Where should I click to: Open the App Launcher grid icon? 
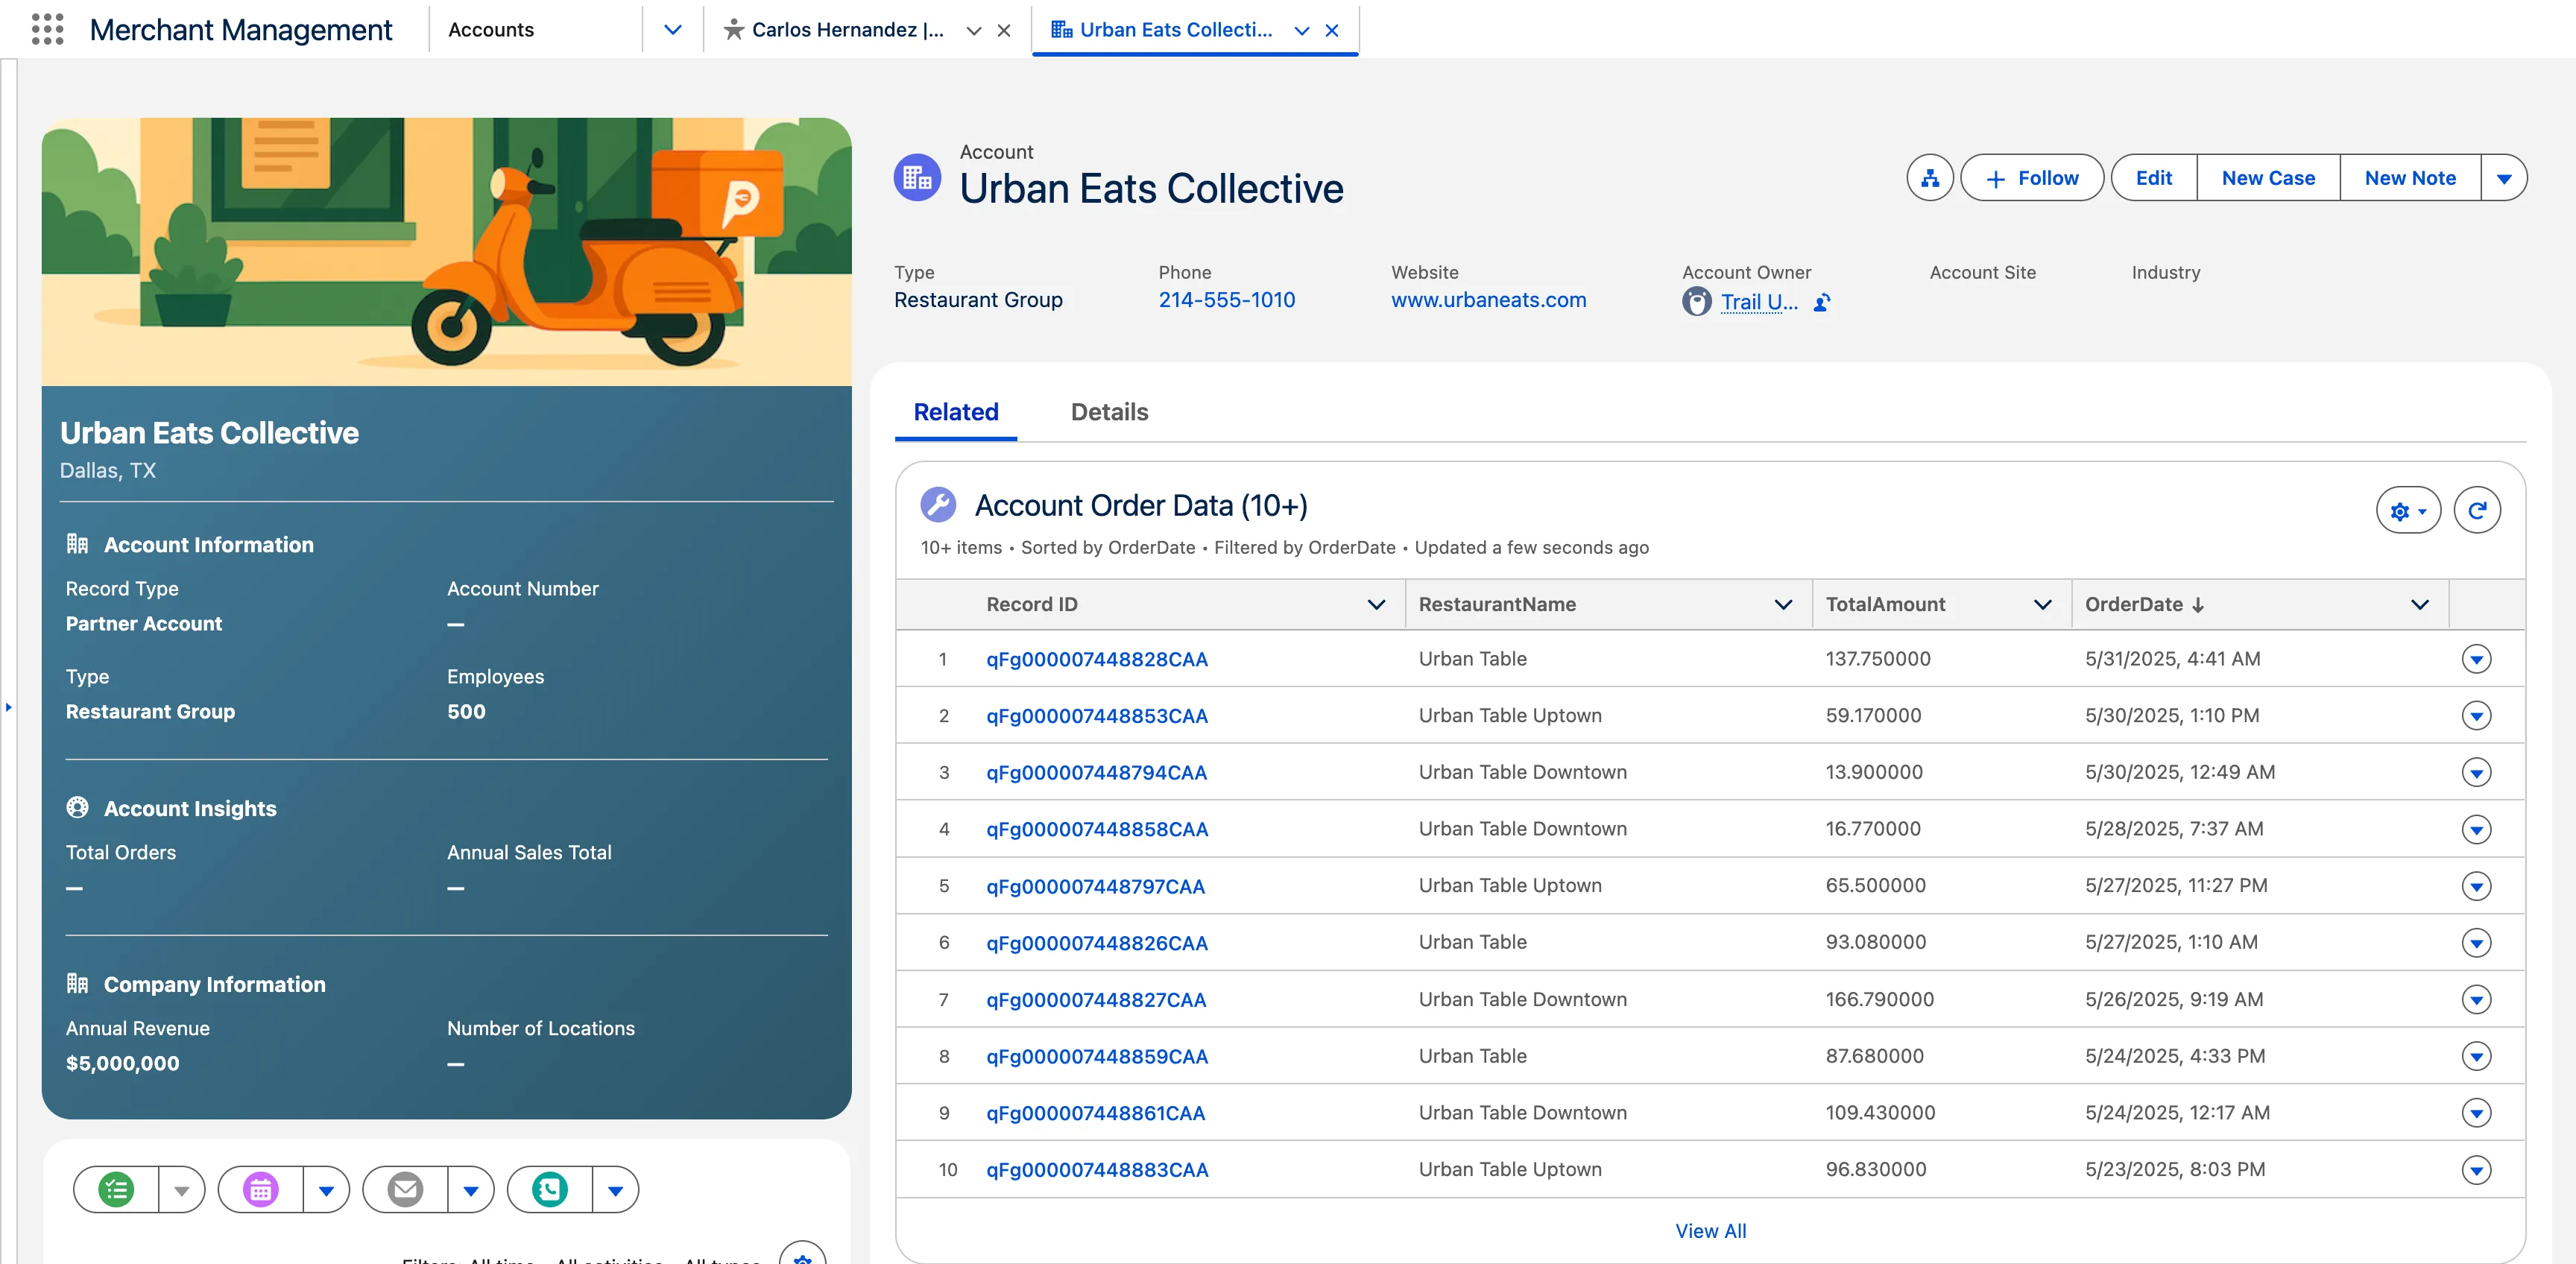click(47, 29)
